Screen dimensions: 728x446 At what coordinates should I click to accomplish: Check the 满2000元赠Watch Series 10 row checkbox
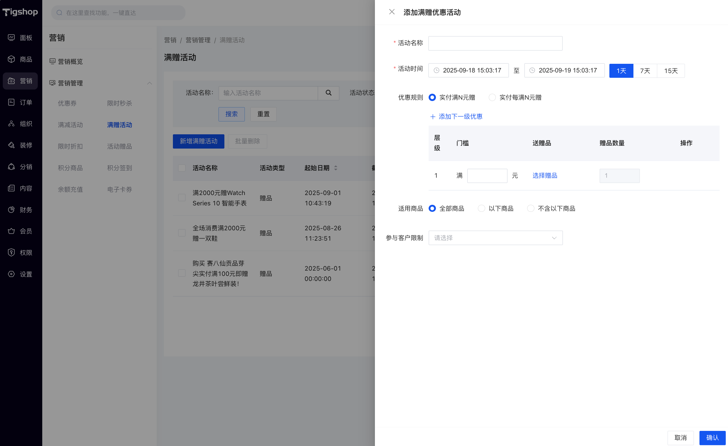[182, 198]
